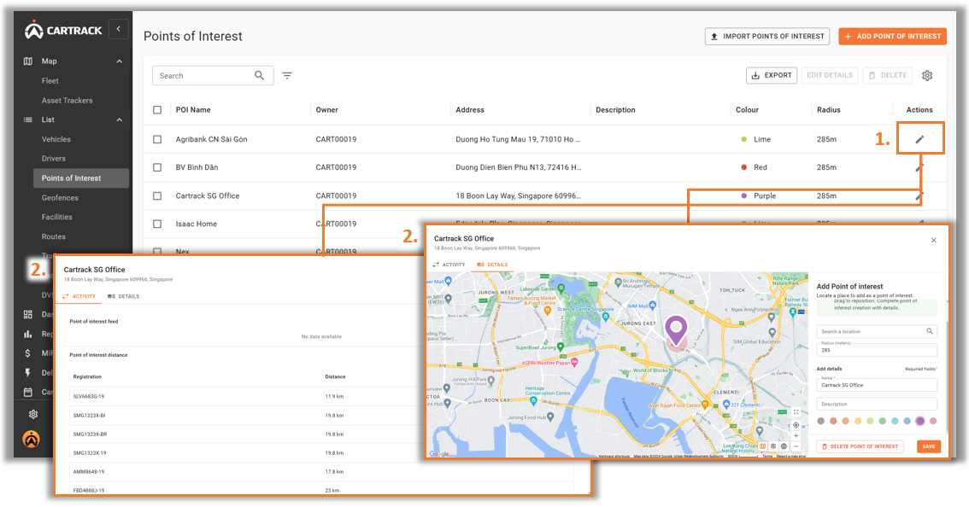Edit Agribank CN Sài Gòn with the pencil icon
The width and height of the screenshot is (969, 507).
(x=919, y=139)
